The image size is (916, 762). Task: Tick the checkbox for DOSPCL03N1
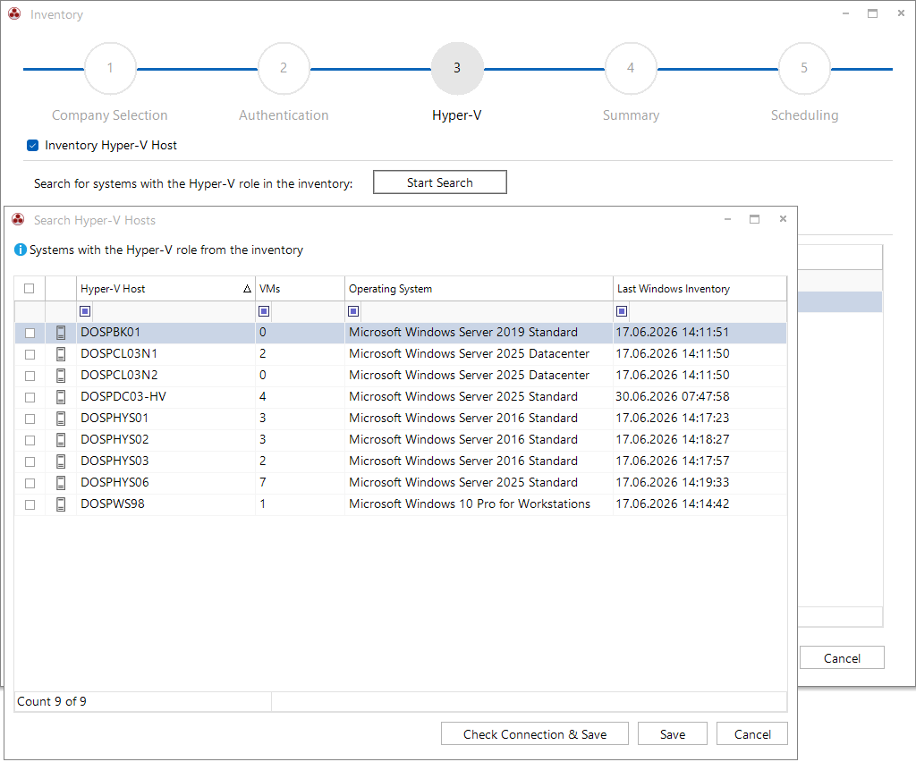click(x=30, y=354)
